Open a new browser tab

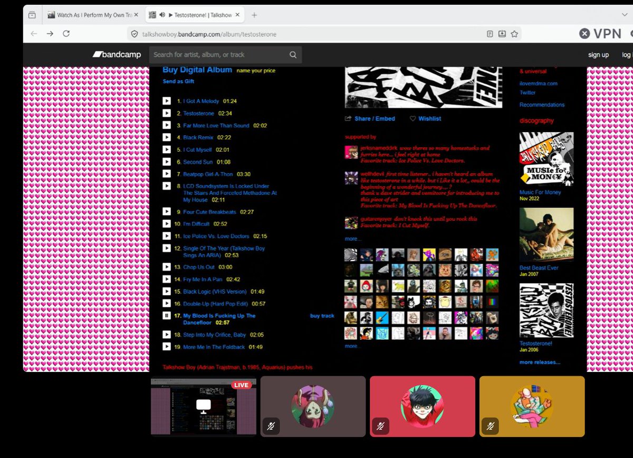click(254, 15)
